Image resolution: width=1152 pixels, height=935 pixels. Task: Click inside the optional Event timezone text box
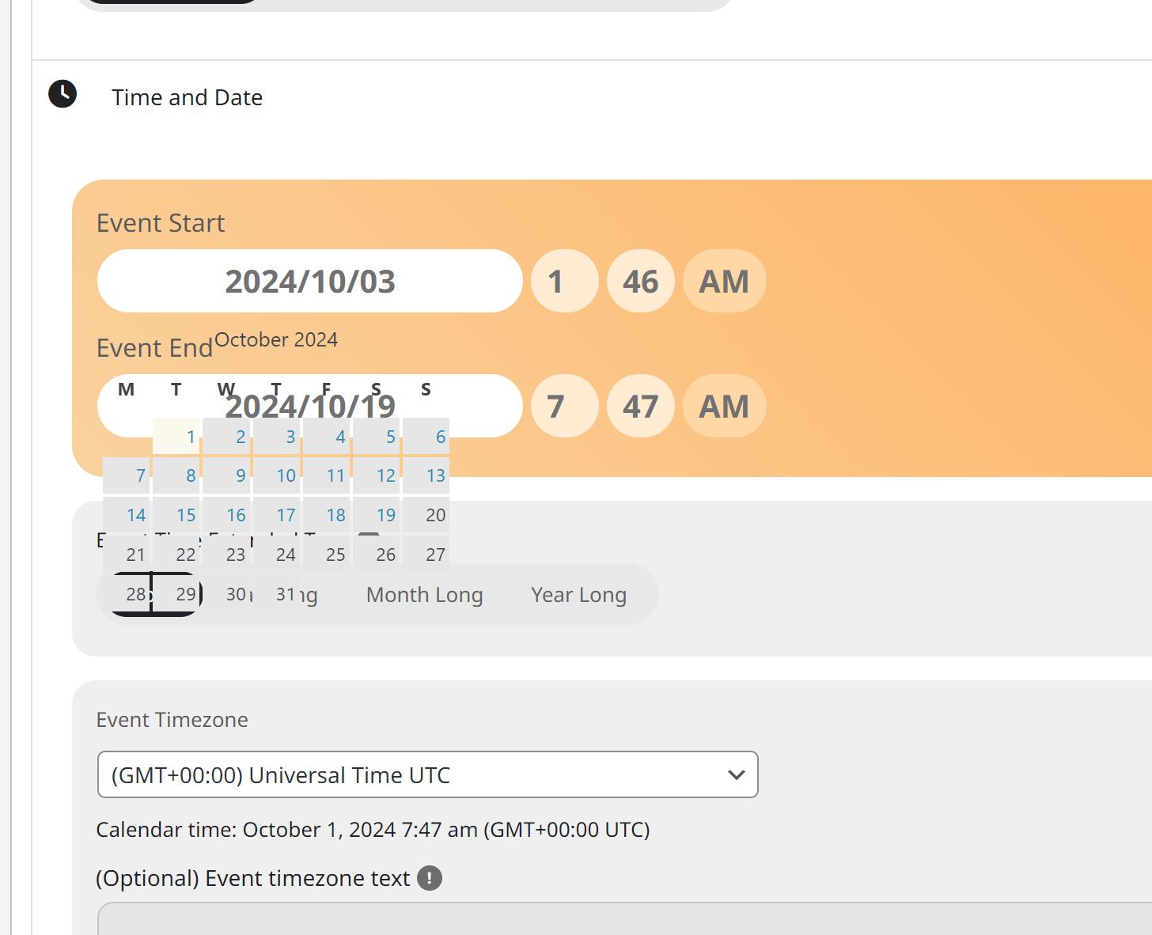pyautogui.click(x=624, y=918)
